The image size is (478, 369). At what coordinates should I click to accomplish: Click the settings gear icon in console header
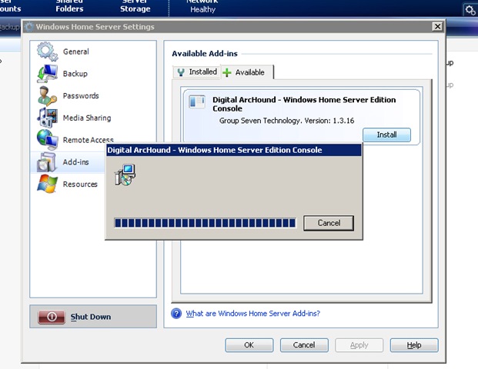[470, 10]
